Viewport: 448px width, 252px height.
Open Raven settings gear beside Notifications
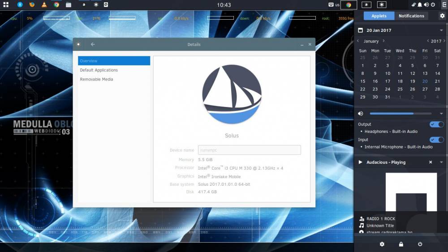coord(442,16)
